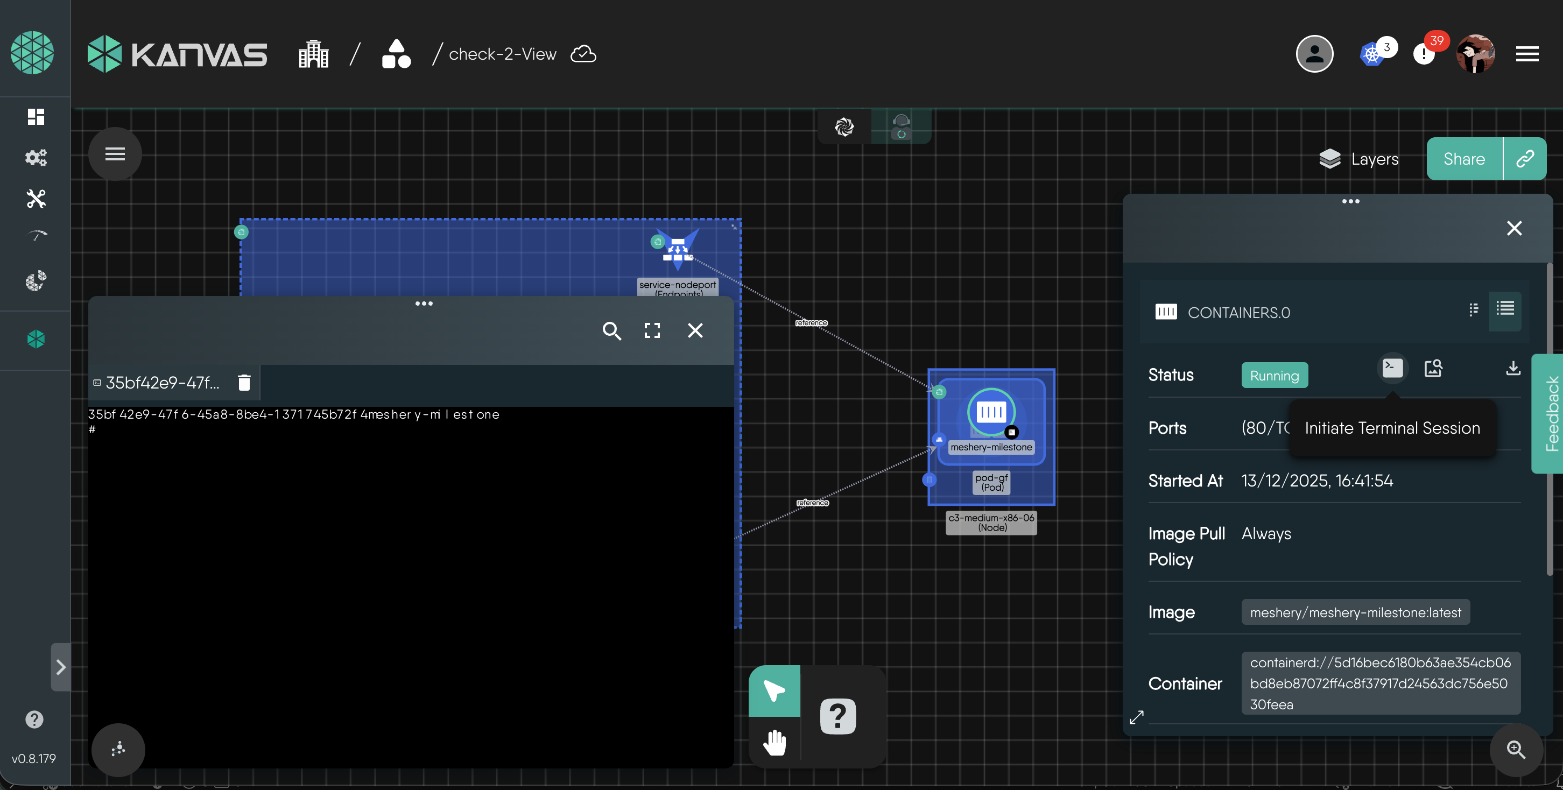This screenshot has height=790, width=1563.
Task: Click the Share button
Action: [x=1463, y=159]
